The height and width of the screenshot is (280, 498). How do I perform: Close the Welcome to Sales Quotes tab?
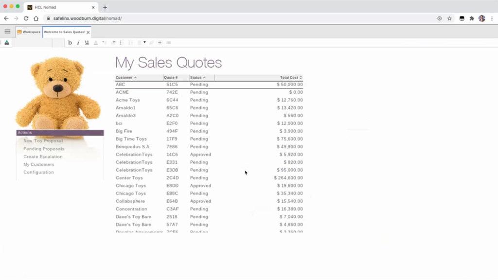(x=88, y=33)
